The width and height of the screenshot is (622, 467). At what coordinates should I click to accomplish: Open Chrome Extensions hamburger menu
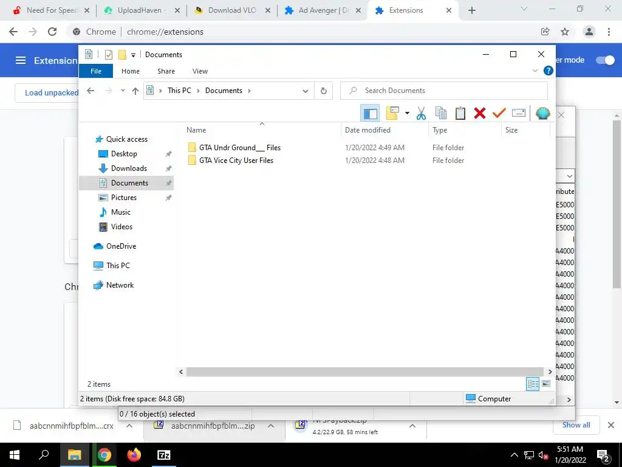tap(21, 60)
